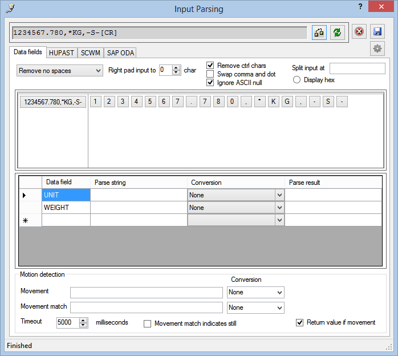Image resolution: width=398 pixels, height=356 pixels.
Task: Enable Swap comma and dot checkbox
Action: (x=210, y=74)
